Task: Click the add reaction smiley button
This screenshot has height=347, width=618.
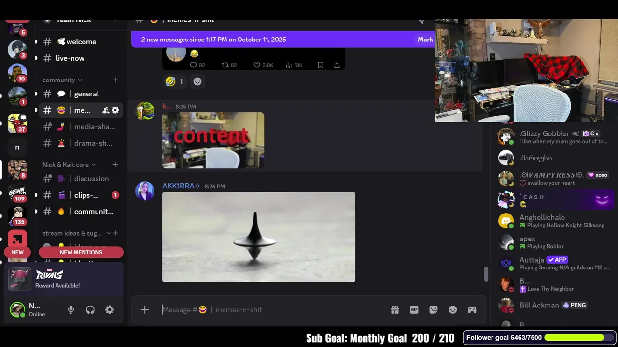Action: pyautogui.click(x=197, y=81)
